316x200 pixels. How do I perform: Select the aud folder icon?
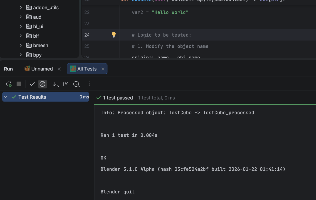coord(29,17)
